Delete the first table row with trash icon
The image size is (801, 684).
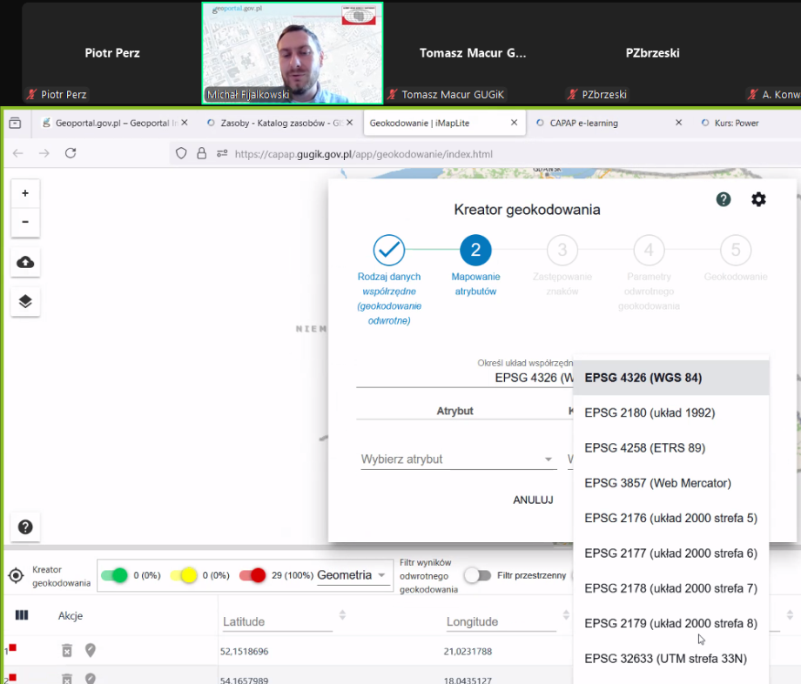point(67,650)
